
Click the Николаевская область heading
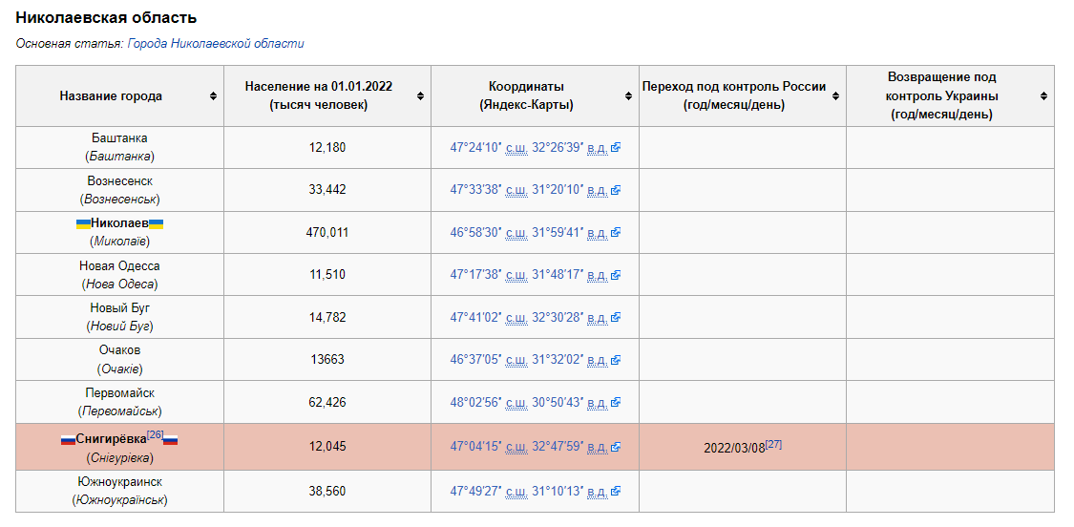pyautogui.click(x=106, y=18)
